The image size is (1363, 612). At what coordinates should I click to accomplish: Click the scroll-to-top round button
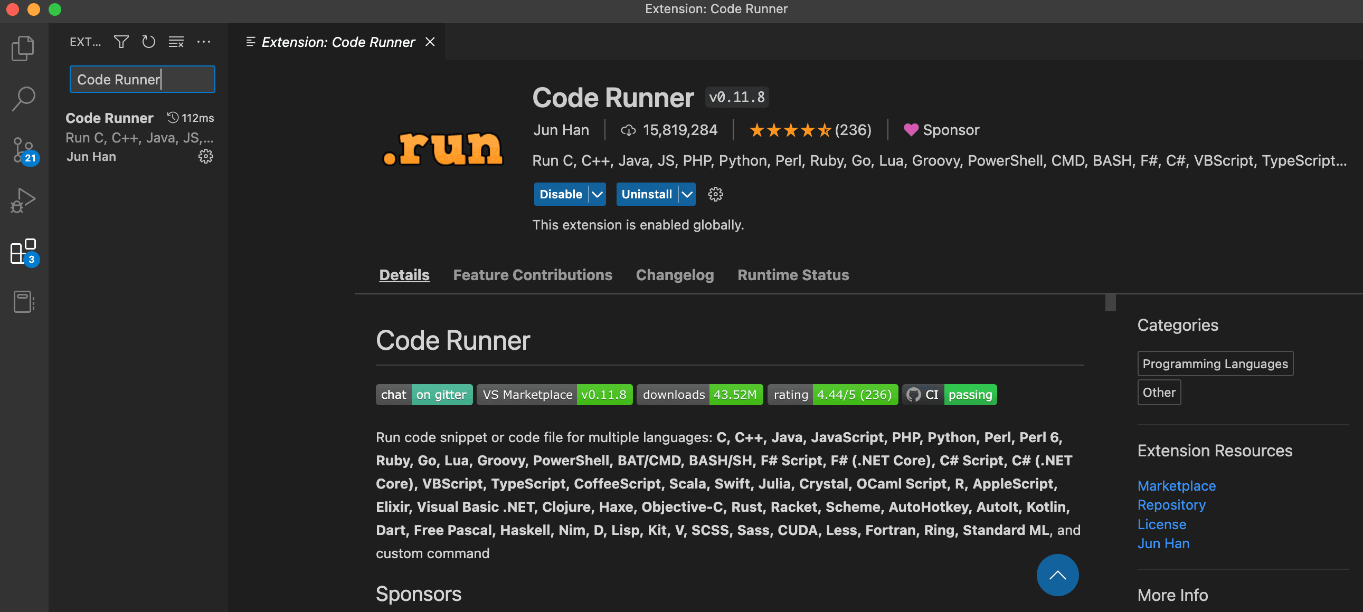pyautogui.click(x=1057, y=575)
